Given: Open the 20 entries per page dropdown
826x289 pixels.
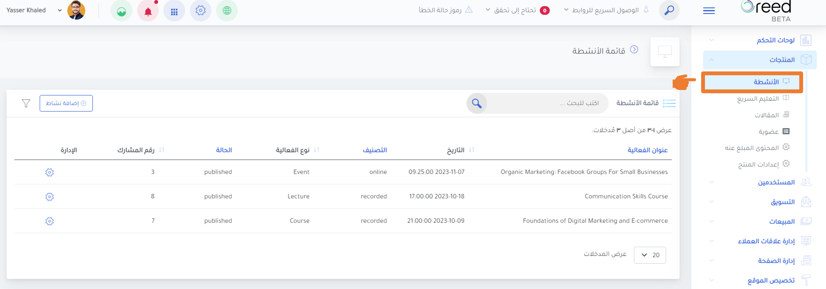Looking at the screenshot, I should click(x=650, y=255).
